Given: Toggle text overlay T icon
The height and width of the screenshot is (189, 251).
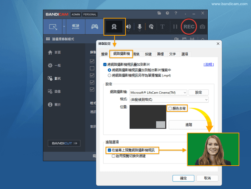Looking at the screenshot, I should 162,26.
